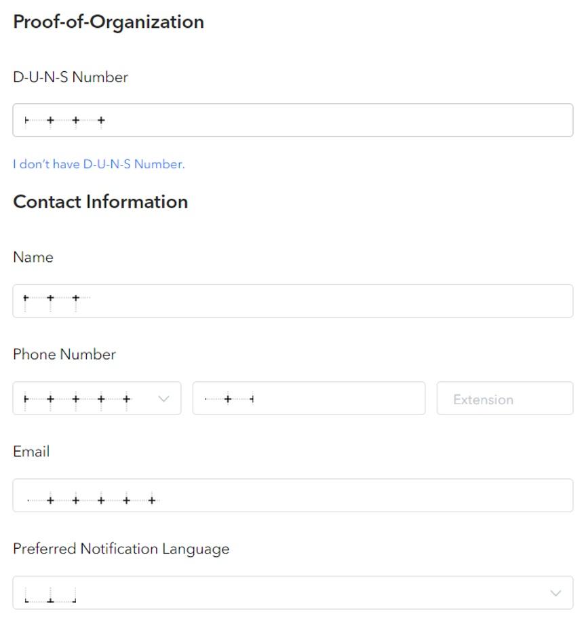Click the Email label text
The image size is (584, 620).
tap(31, 452)
